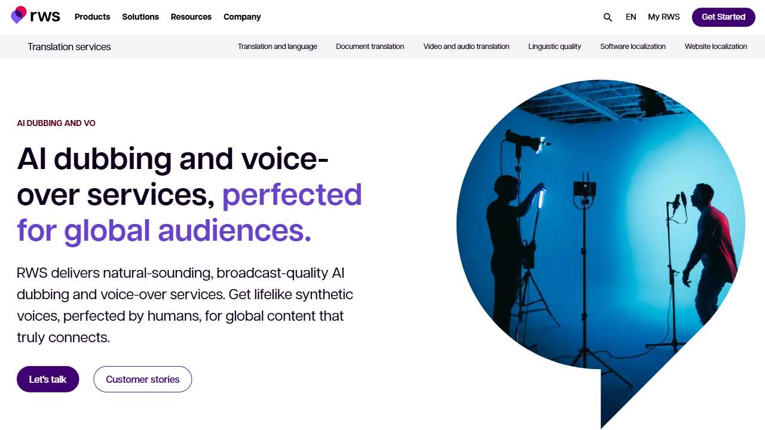
Task: Open the Company menu
Action: [242, 17]
